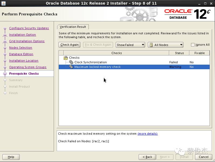Click the grayed-out Install button

tap(184, 157)
